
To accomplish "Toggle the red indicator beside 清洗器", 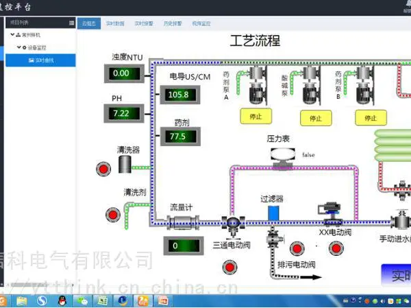I will (x=103, y=169).
